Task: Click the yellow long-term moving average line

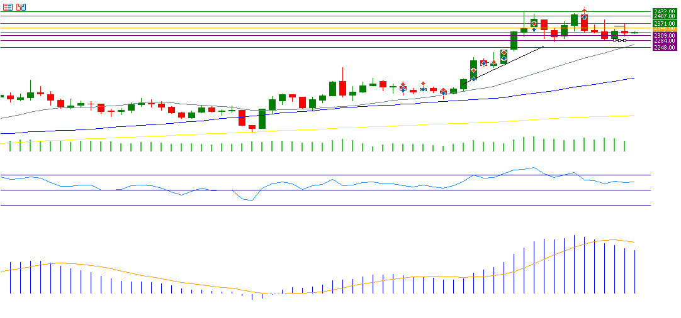Action: [x=378, y=126]
